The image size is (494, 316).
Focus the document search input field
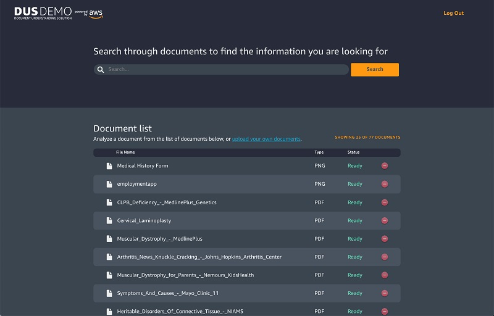[221, 70]
